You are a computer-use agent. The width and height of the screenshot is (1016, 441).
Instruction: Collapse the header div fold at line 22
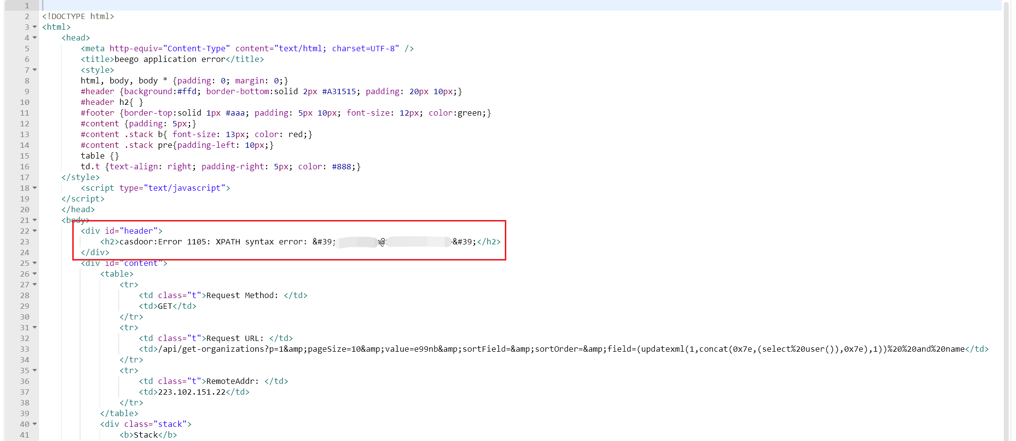[x=35, y=231]
